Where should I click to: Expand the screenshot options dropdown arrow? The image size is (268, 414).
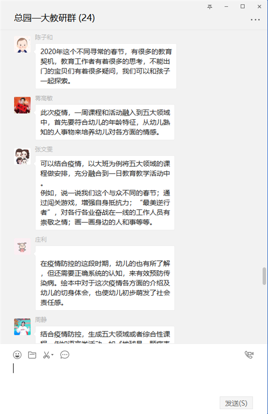click(x=52, y=355)
